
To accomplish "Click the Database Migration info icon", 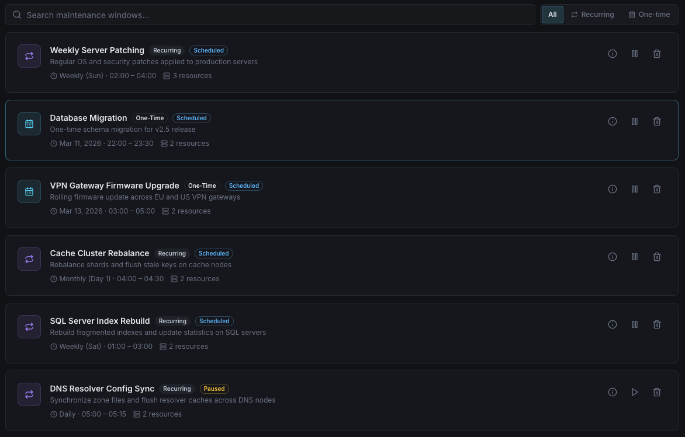I will click(x=613, y=121).
